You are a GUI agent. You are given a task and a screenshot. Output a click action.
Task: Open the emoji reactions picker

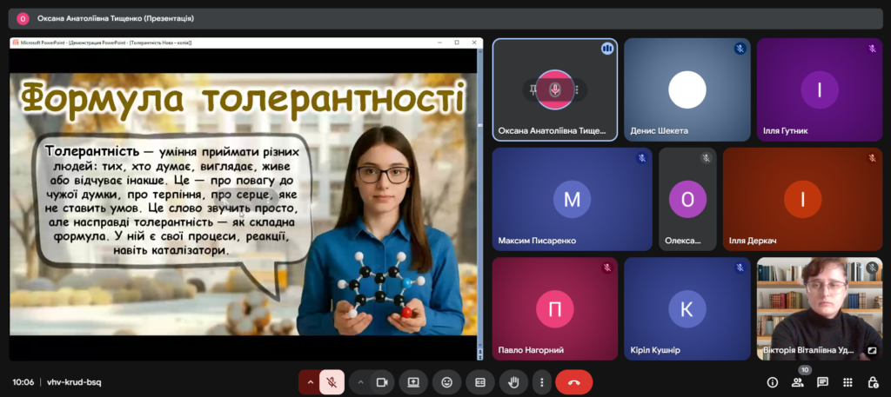446,382
